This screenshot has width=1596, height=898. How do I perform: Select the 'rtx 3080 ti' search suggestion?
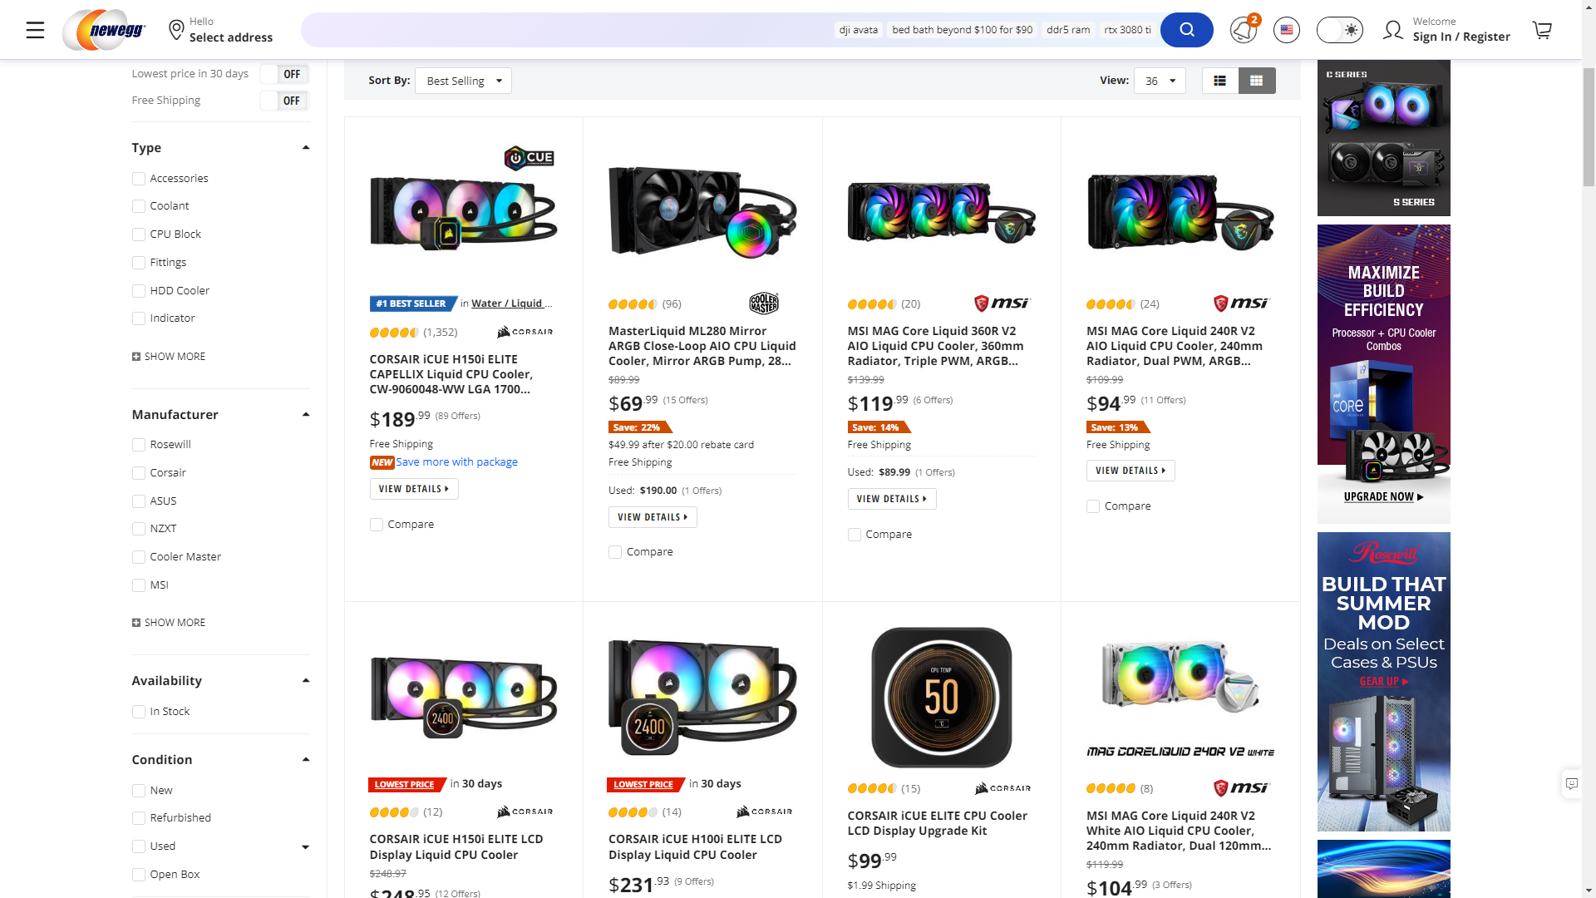[1127, 30]
